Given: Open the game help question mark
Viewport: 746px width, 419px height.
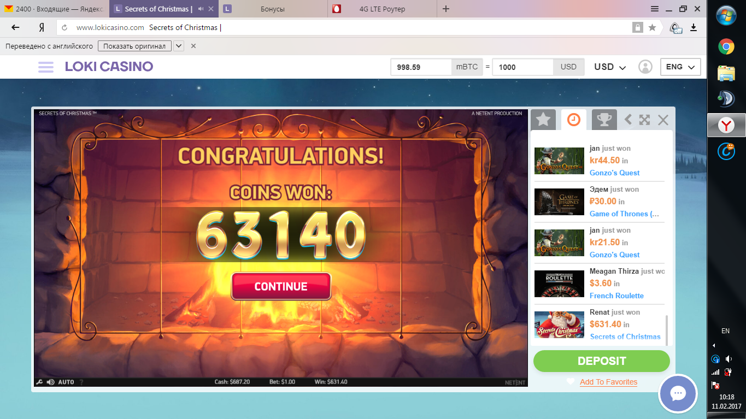Looking at the screenshot, I should coord(81,382).
